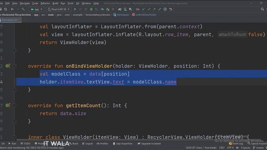Viewport: 267px width, 150px height.
Task: Click the app breadcrumb in navigation bar
Action: pyautogui.click(x=36, y=15)
